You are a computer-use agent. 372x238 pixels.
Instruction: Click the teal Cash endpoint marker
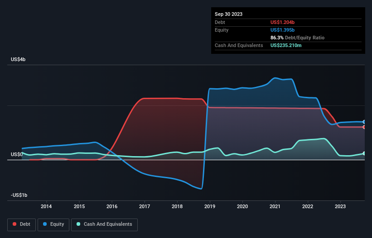point(364,153)
